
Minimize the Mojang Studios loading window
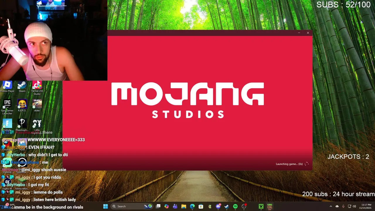point(299,33)
